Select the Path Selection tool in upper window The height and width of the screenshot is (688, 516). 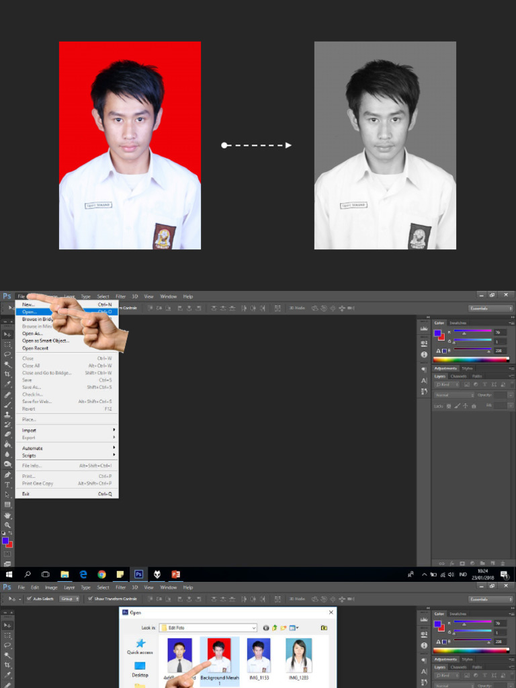[7, 494]
